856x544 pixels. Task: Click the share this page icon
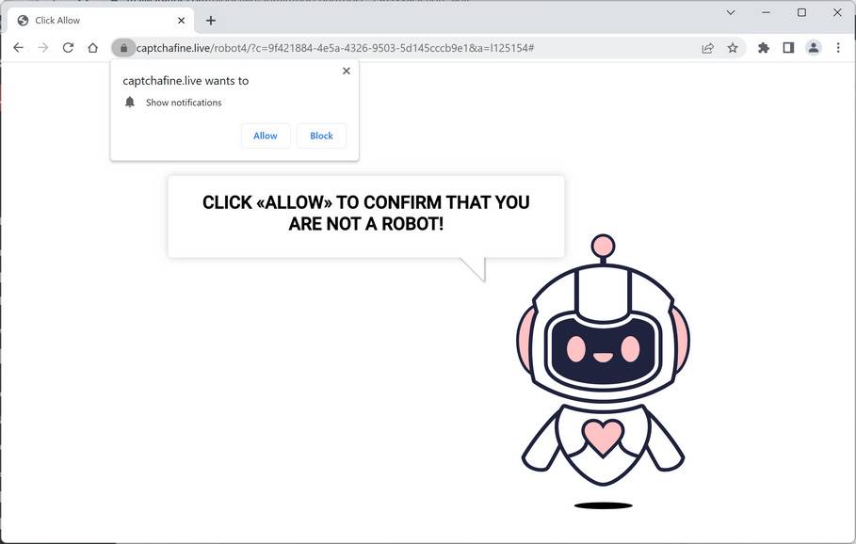(x=707, y=47)
